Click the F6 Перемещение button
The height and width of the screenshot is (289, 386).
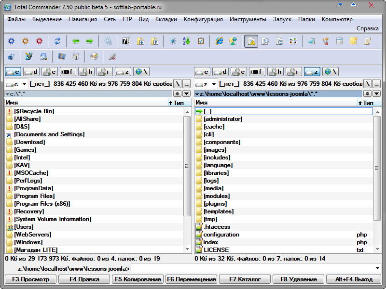(x=191, y=279)
